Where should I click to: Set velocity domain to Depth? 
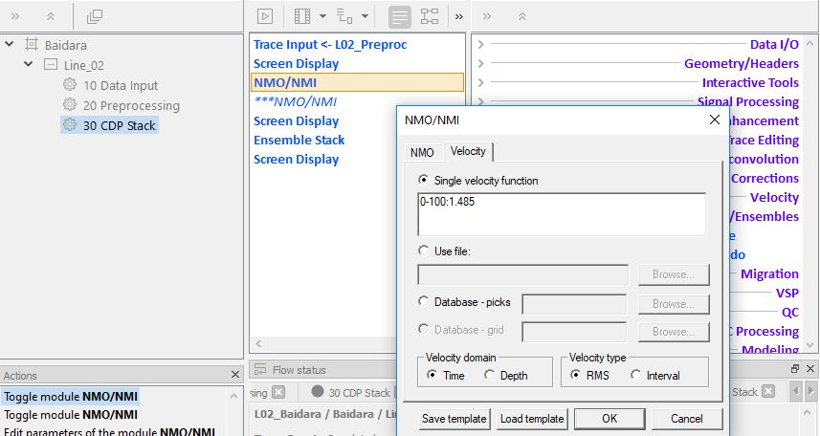(x=489, y=374)
